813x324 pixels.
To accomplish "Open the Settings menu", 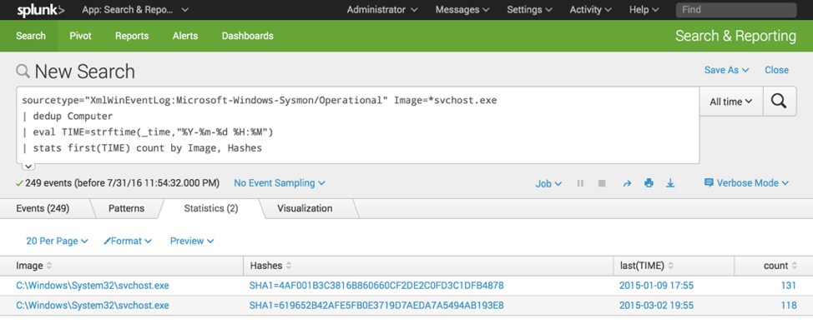I will 529,10.
